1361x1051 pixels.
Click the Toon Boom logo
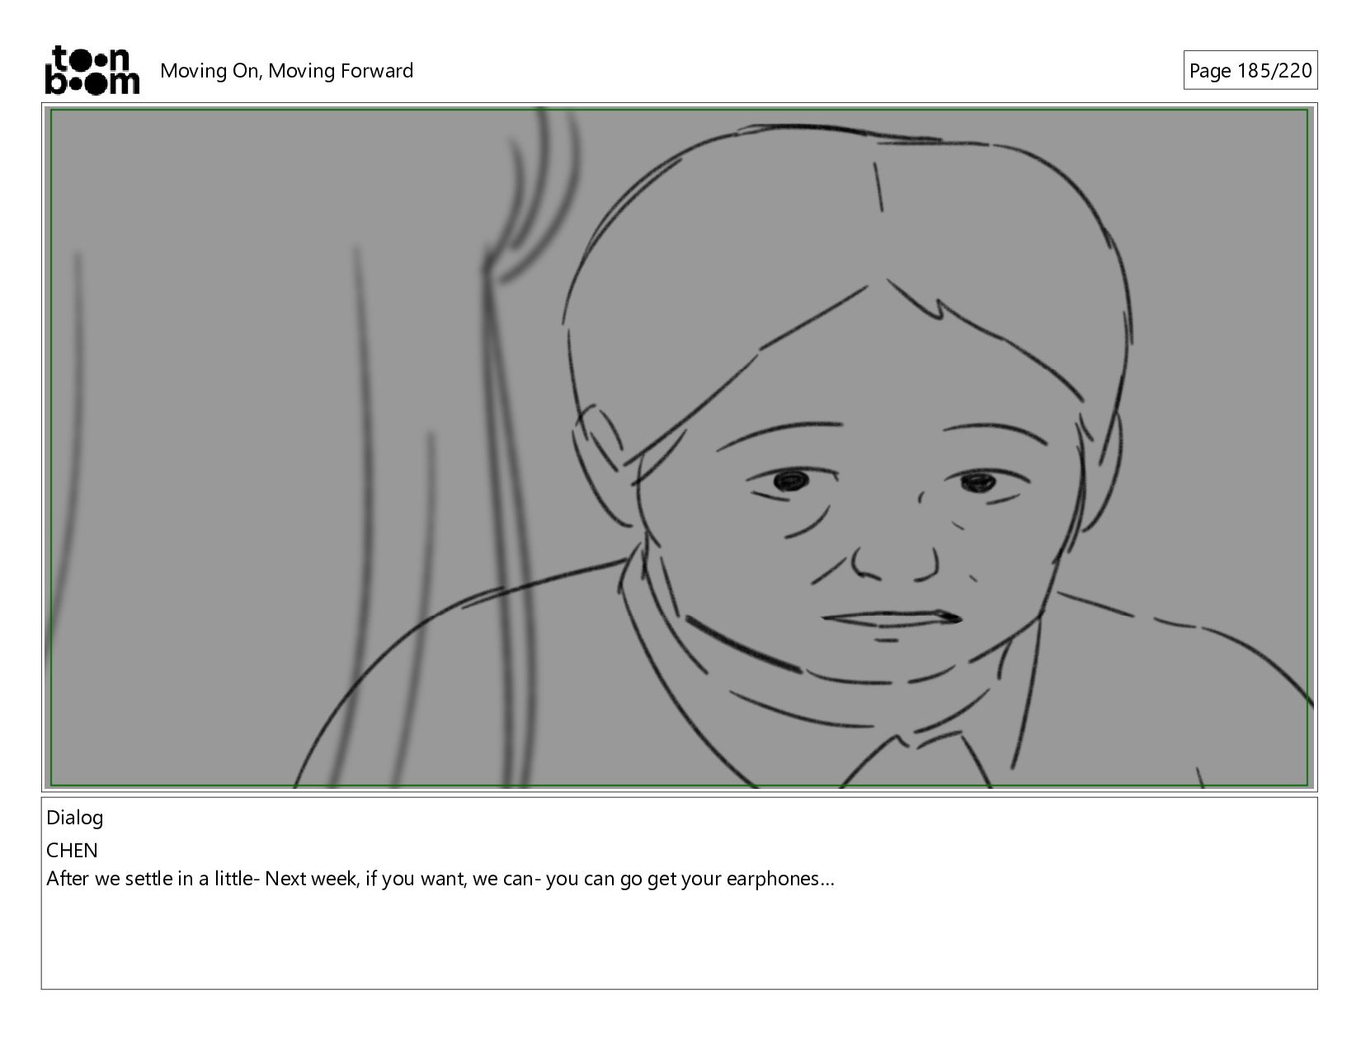92,70
